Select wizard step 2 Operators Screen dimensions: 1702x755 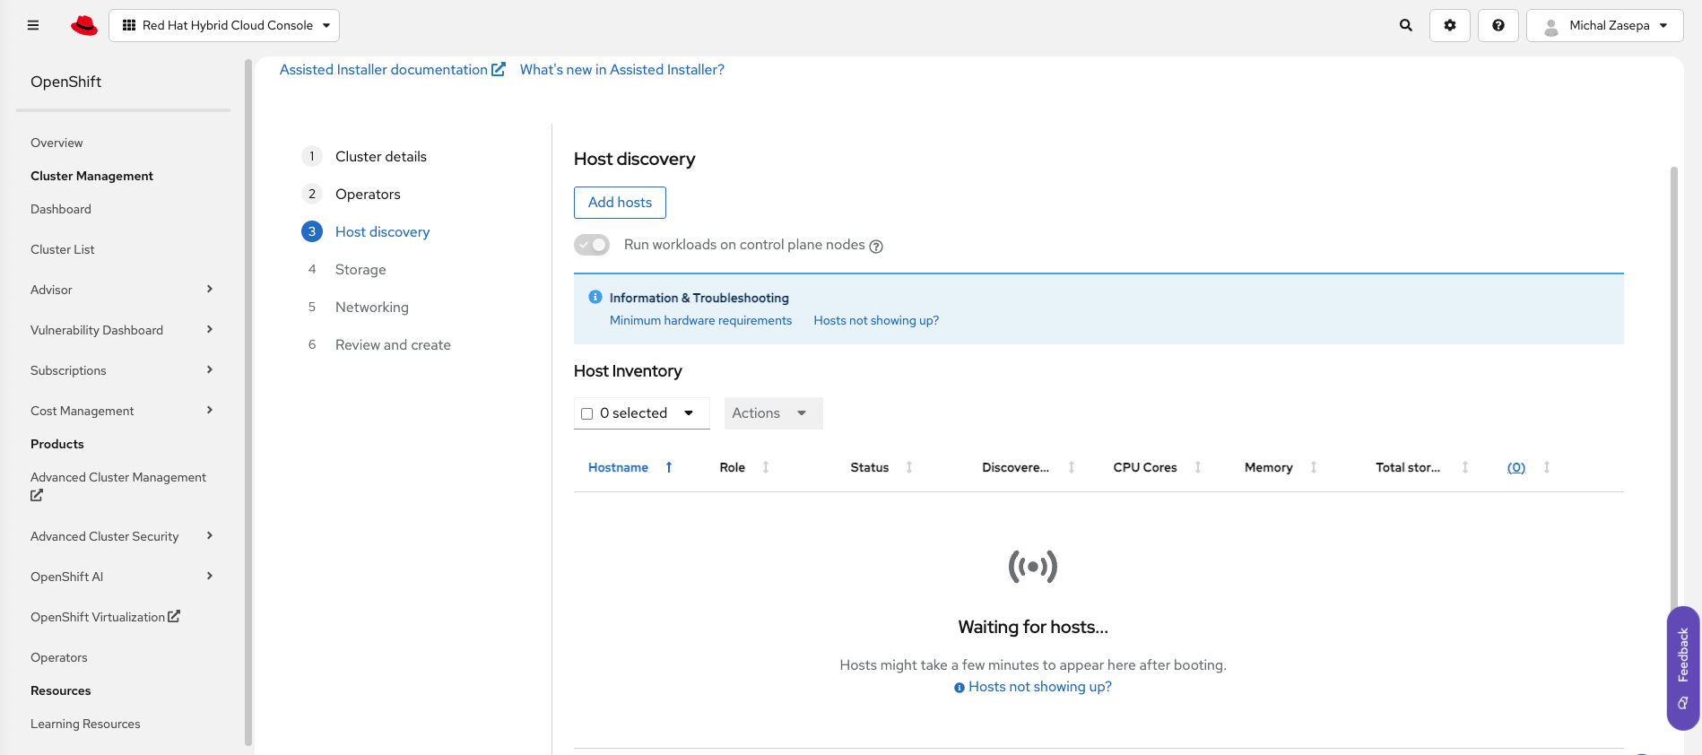point(368,194)
